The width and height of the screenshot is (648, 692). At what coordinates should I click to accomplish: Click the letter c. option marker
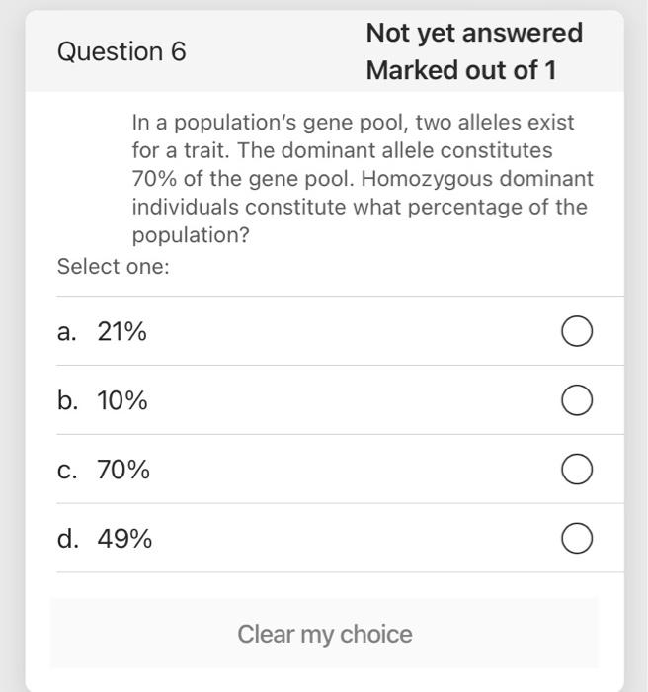67,470
